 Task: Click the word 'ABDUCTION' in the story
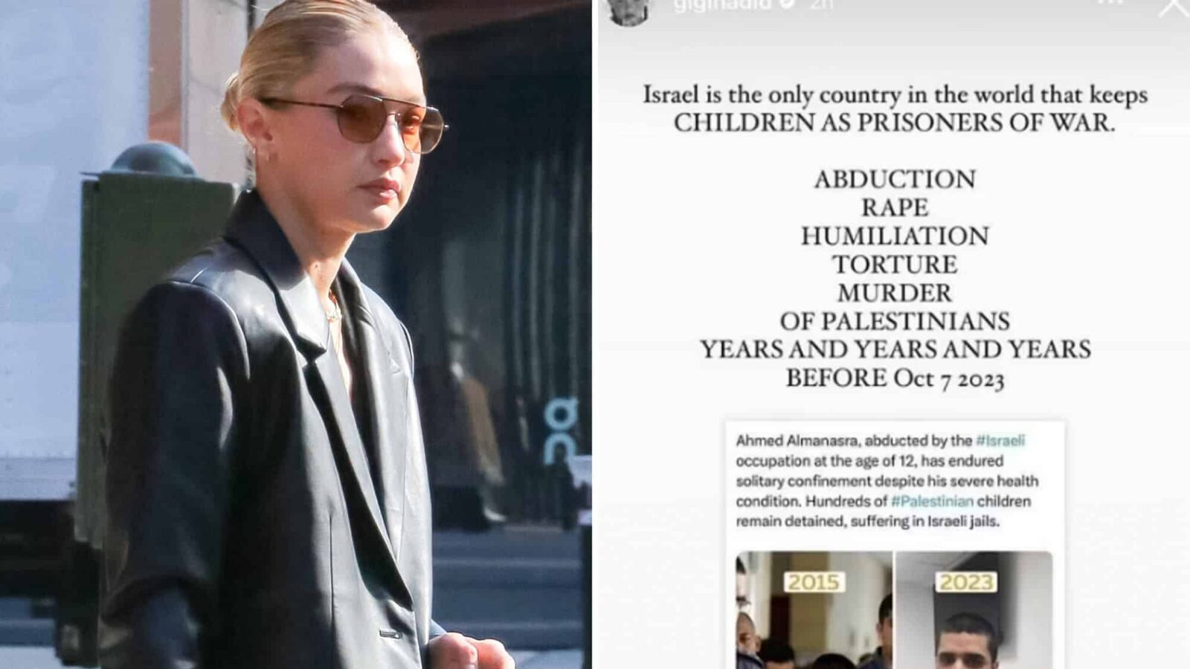(895, 179)
